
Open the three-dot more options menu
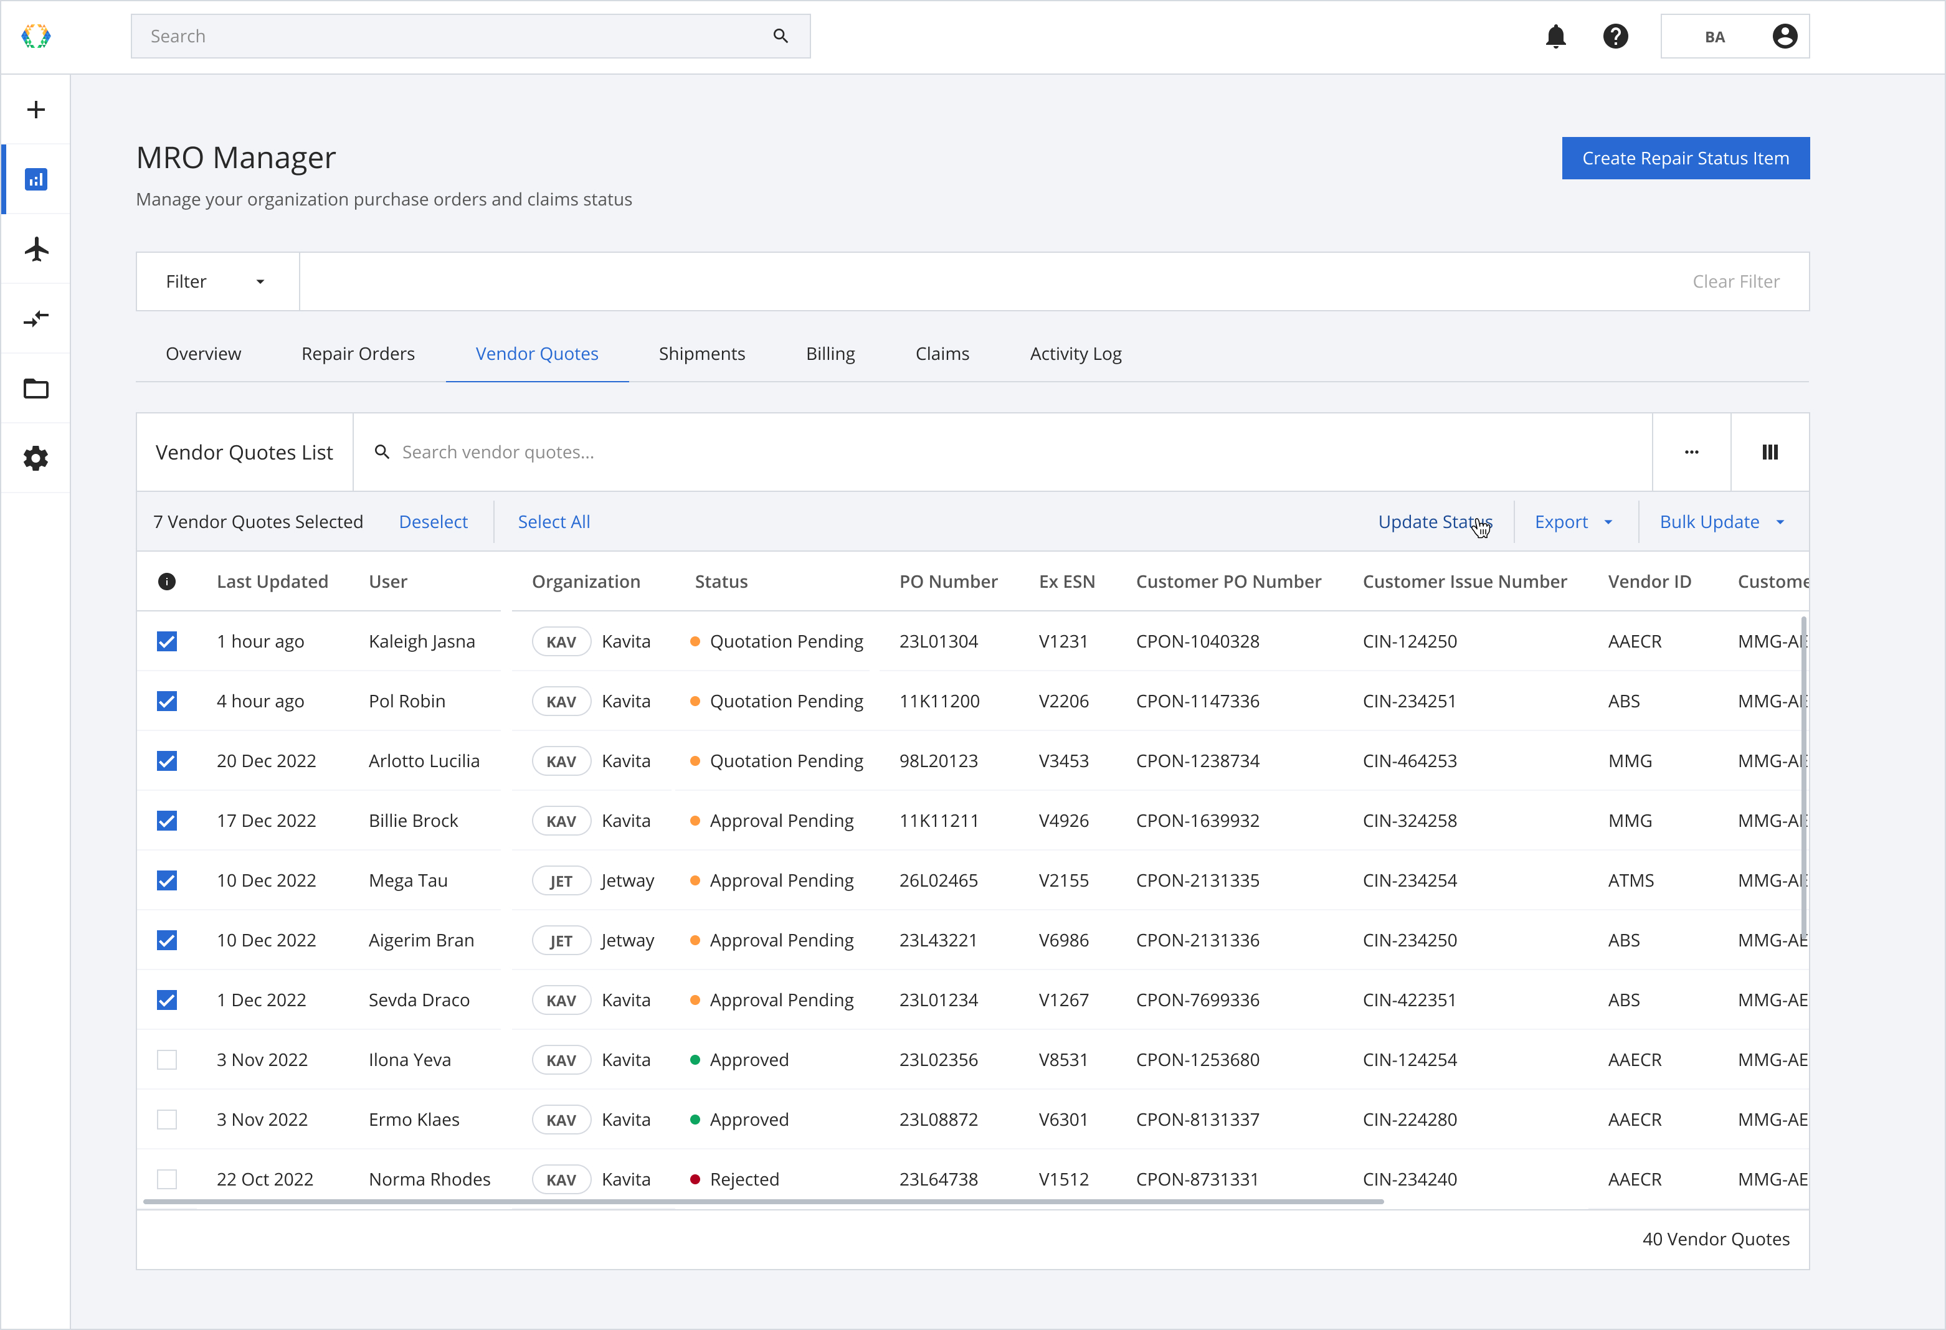(1691, 452)
